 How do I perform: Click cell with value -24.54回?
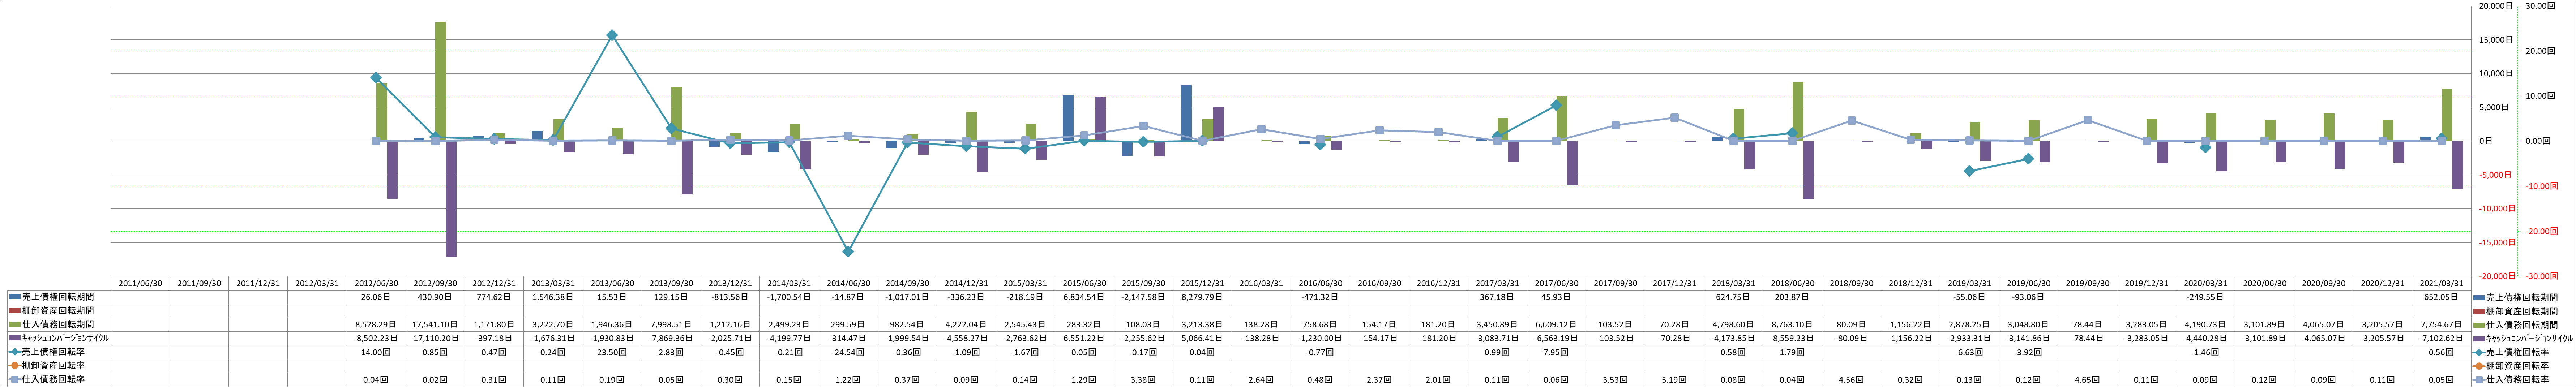[x=848, y=352]
